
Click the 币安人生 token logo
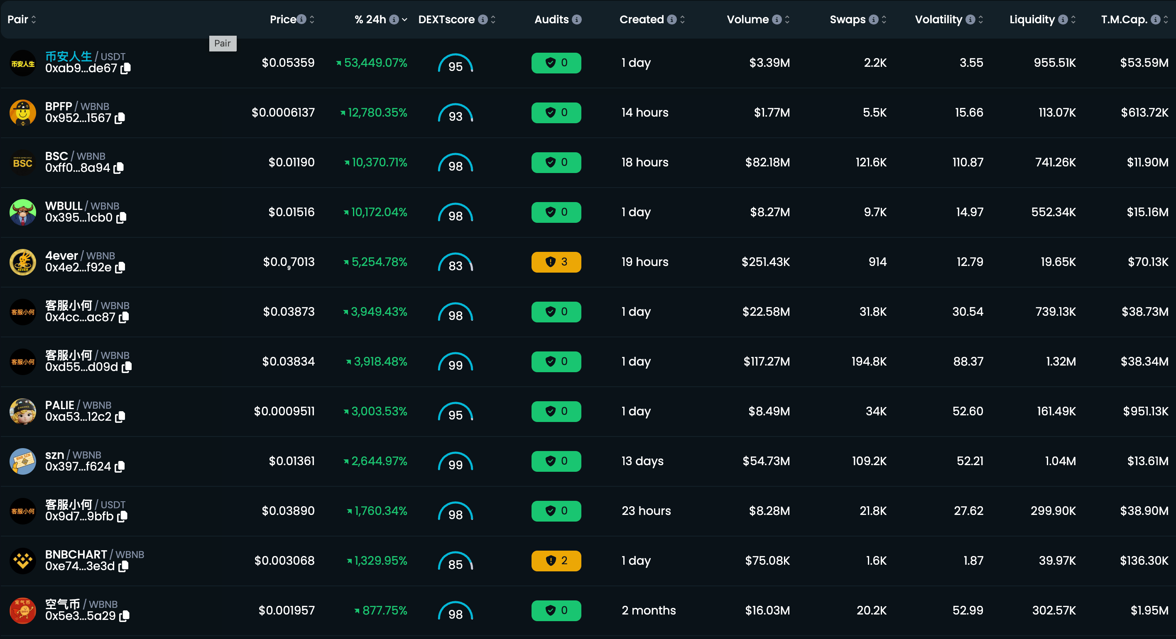pyautogui.click(x=23, y=63)
